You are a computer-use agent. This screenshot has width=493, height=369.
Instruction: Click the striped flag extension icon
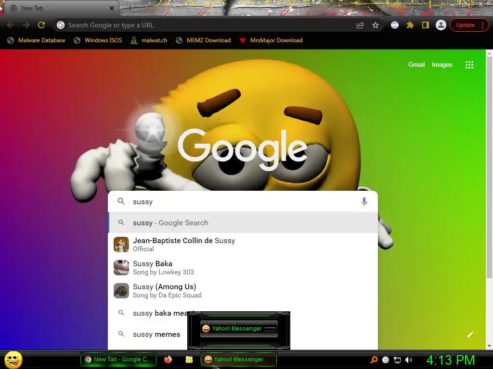pos(395,25)
